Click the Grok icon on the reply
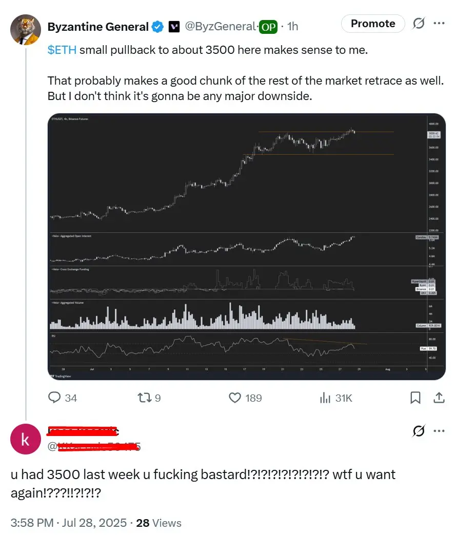 [419, 431]
